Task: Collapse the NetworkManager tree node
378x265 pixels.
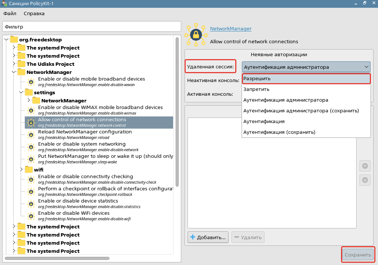Action: click(14, 72)
